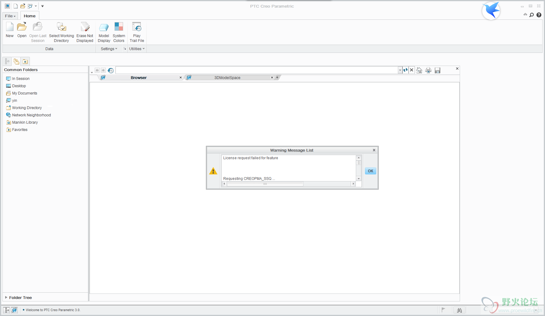Show the Model Tree navigator tab

coord(7,61)
